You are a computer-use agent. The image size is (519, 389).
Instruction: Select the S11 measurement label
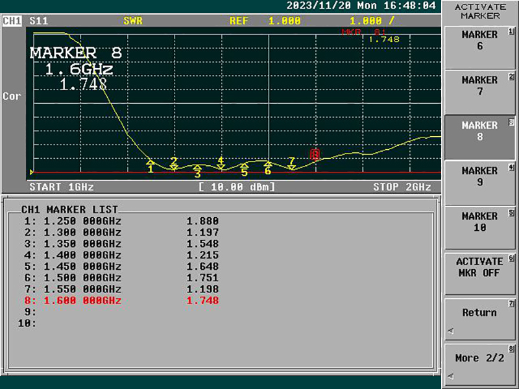[39, 21]
